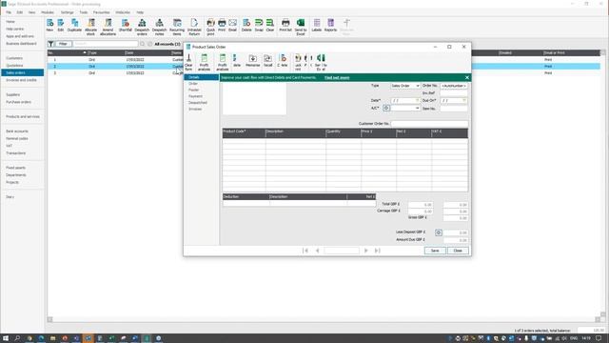Select Bank accounts in left navigation
609x343 pixels.
(x=17, y=131)
